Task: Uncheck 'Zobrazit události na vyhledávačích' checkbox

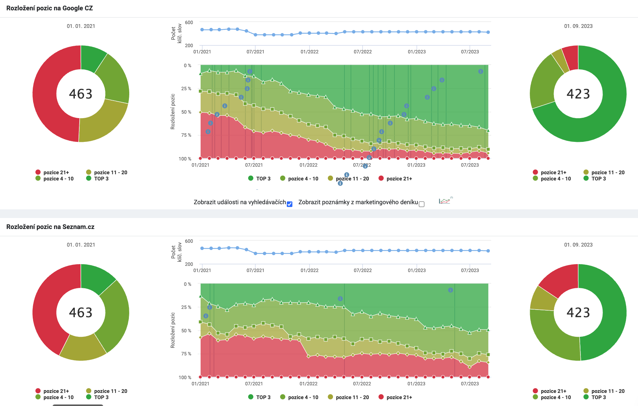Action: tap(290, 204)
